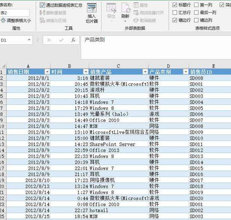Uncheck the Header Row (标题行) checkbox
This screenshot has height=220, width=231.
(x=175, y=5)
